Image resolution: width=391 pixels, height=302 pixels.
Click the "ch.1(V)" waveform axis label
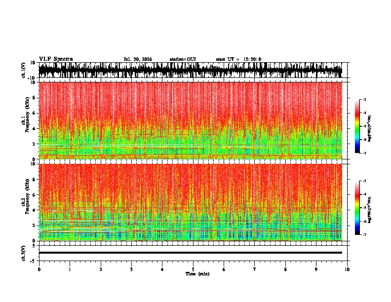click(24, 70)
